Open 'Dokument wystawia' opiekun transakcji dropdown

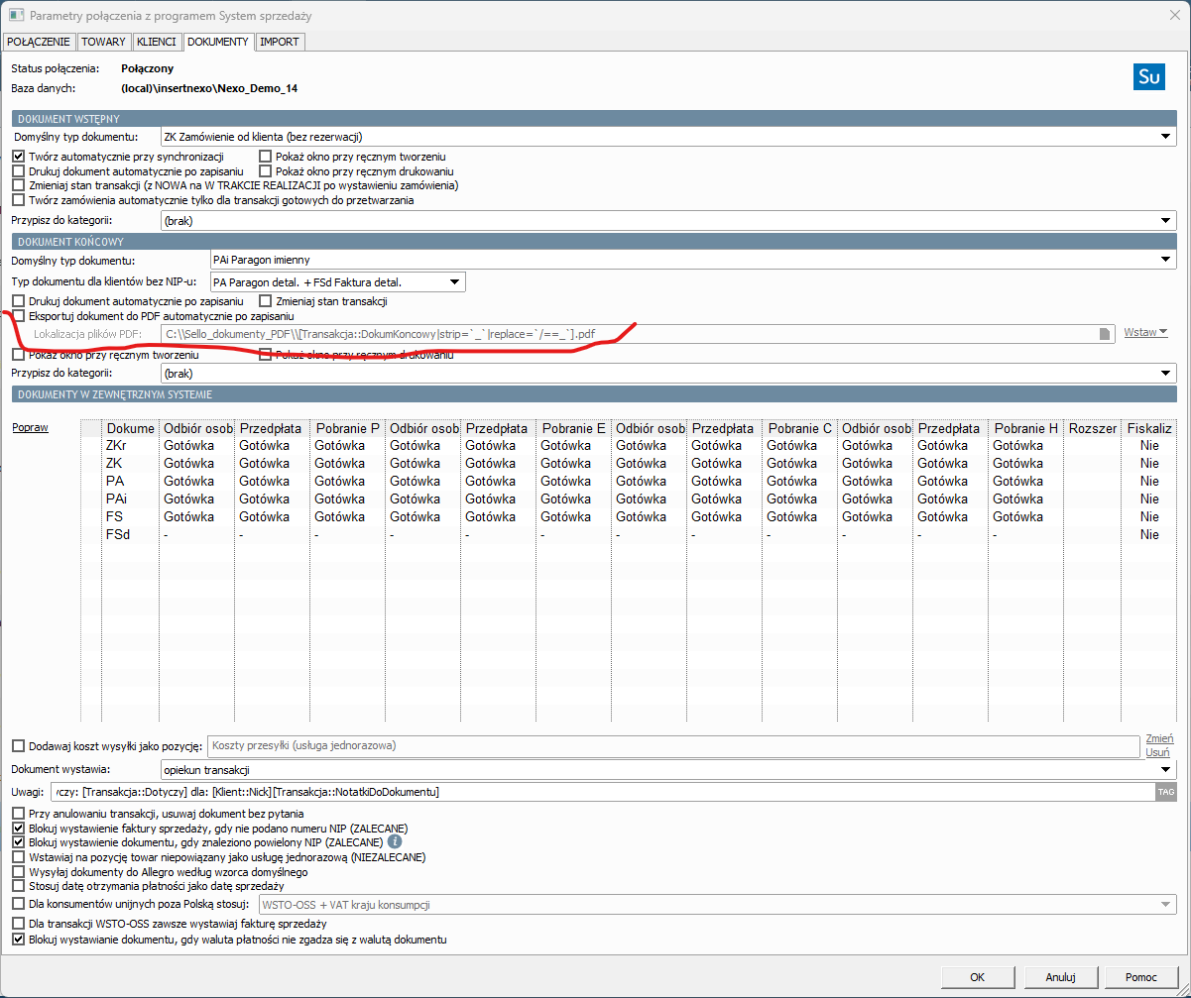coord(1166,769)
